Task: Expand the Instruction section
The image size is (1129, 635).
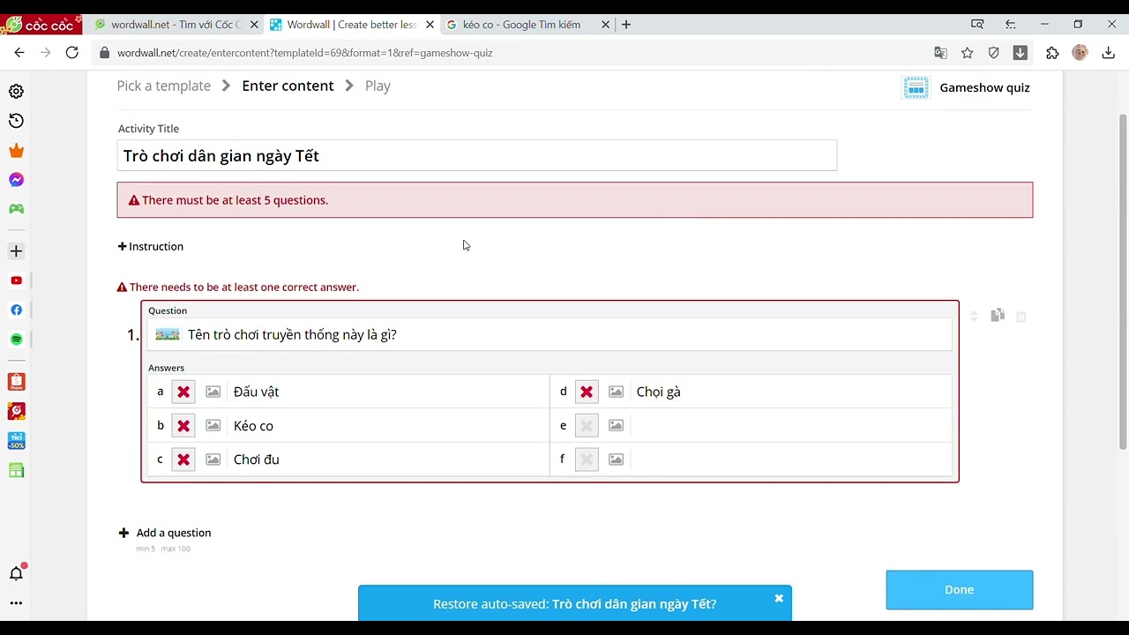Action: coord(151,246)
